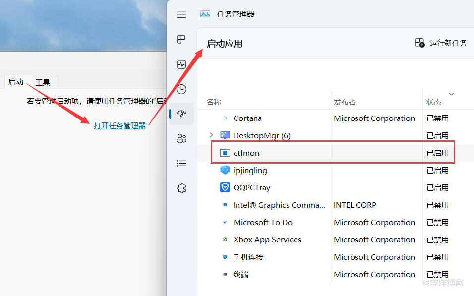The width and height of the screenshot is (474, 296).
Task: Open the Performance page icon
Action: point(181,64)
